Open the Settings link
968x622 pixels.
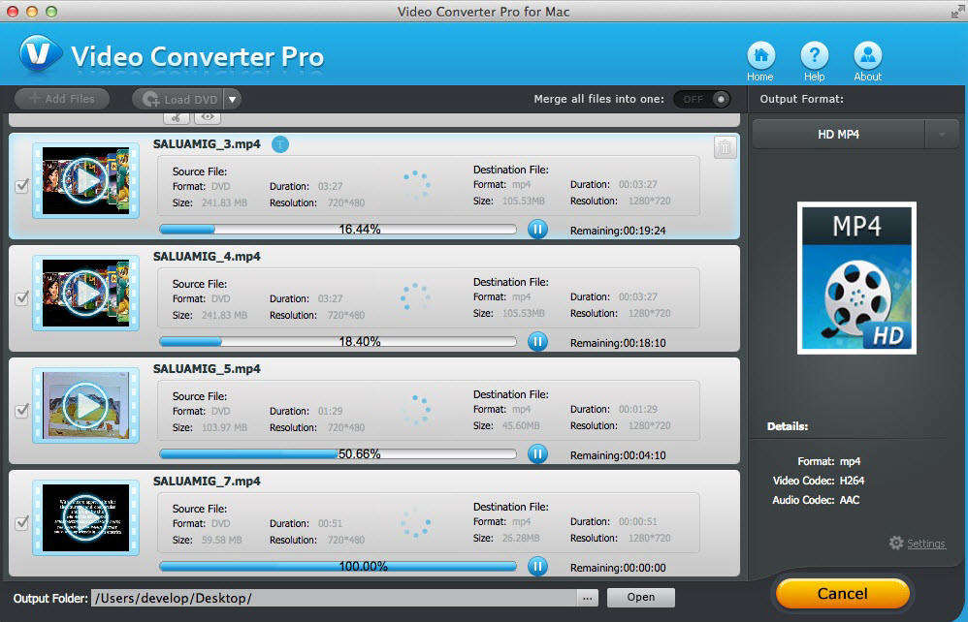[926, 544]
